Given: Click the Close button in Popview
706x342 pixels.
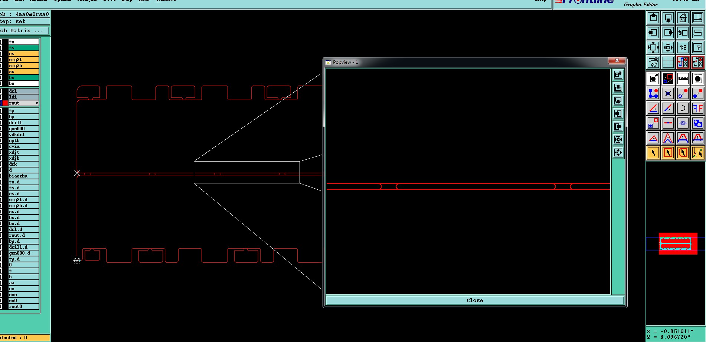Looking at the screenshot, I should 475,301.
